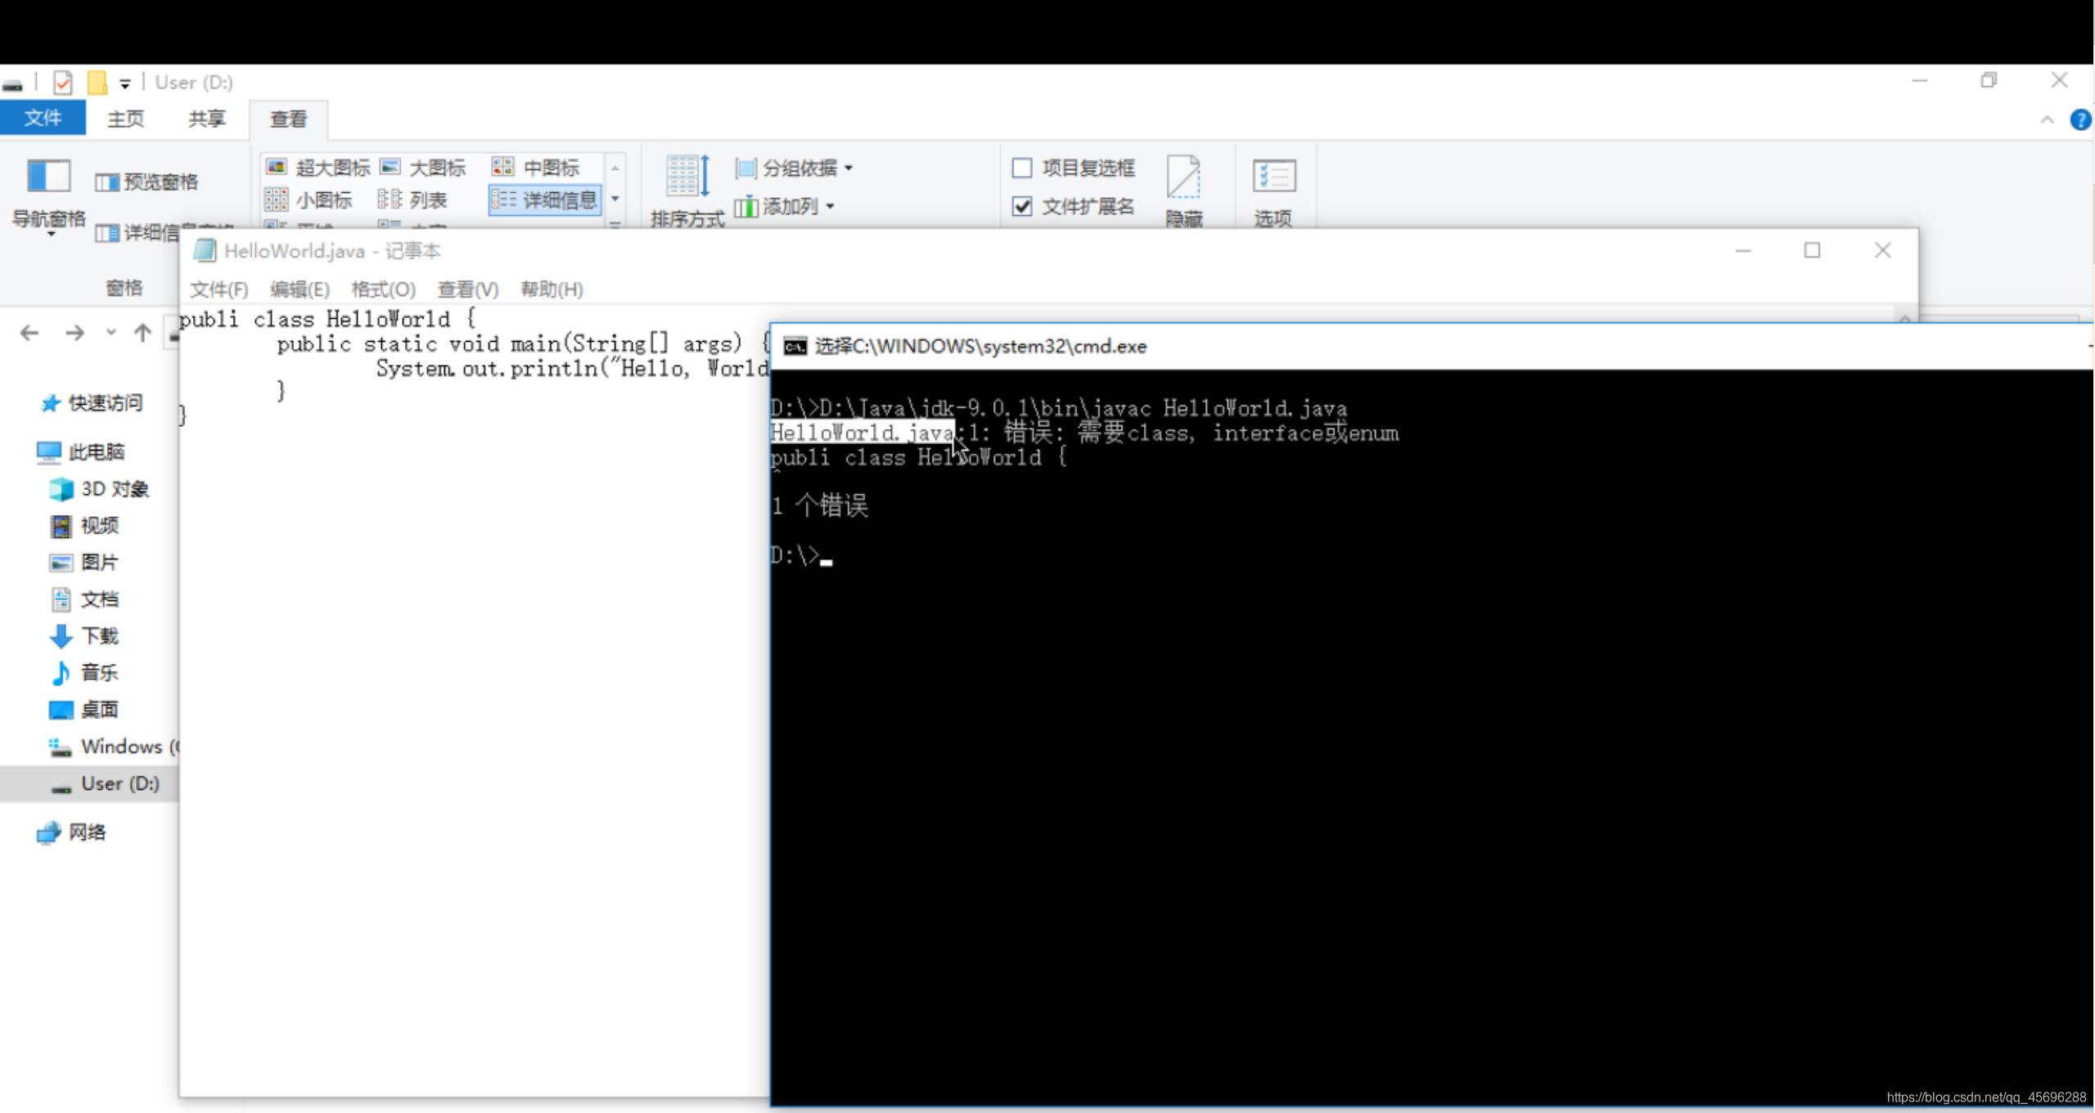Toggle 文件扩展名 (File Extensions) checkbox
Screen dimensions: 2095x1113
[x=1023, y=205]
